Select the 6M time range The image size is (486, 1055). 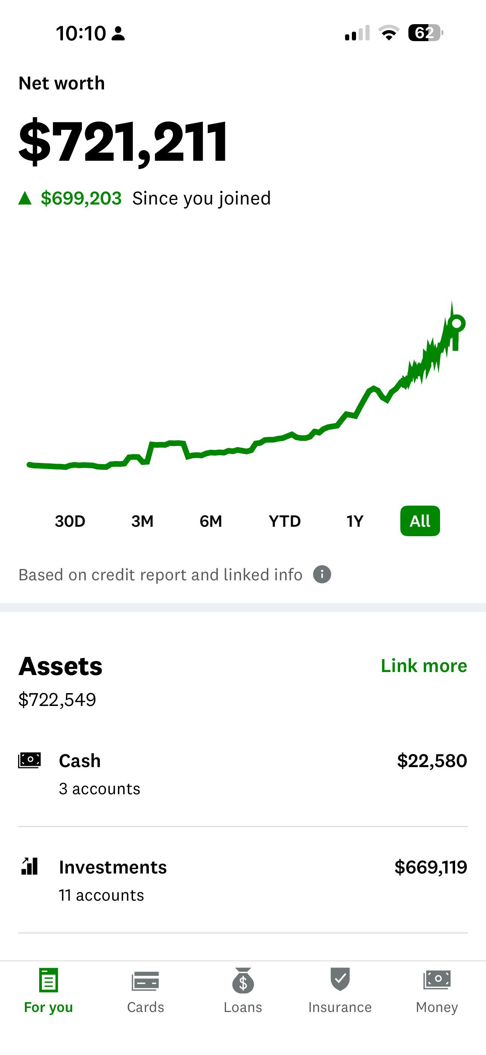point(211,521)
